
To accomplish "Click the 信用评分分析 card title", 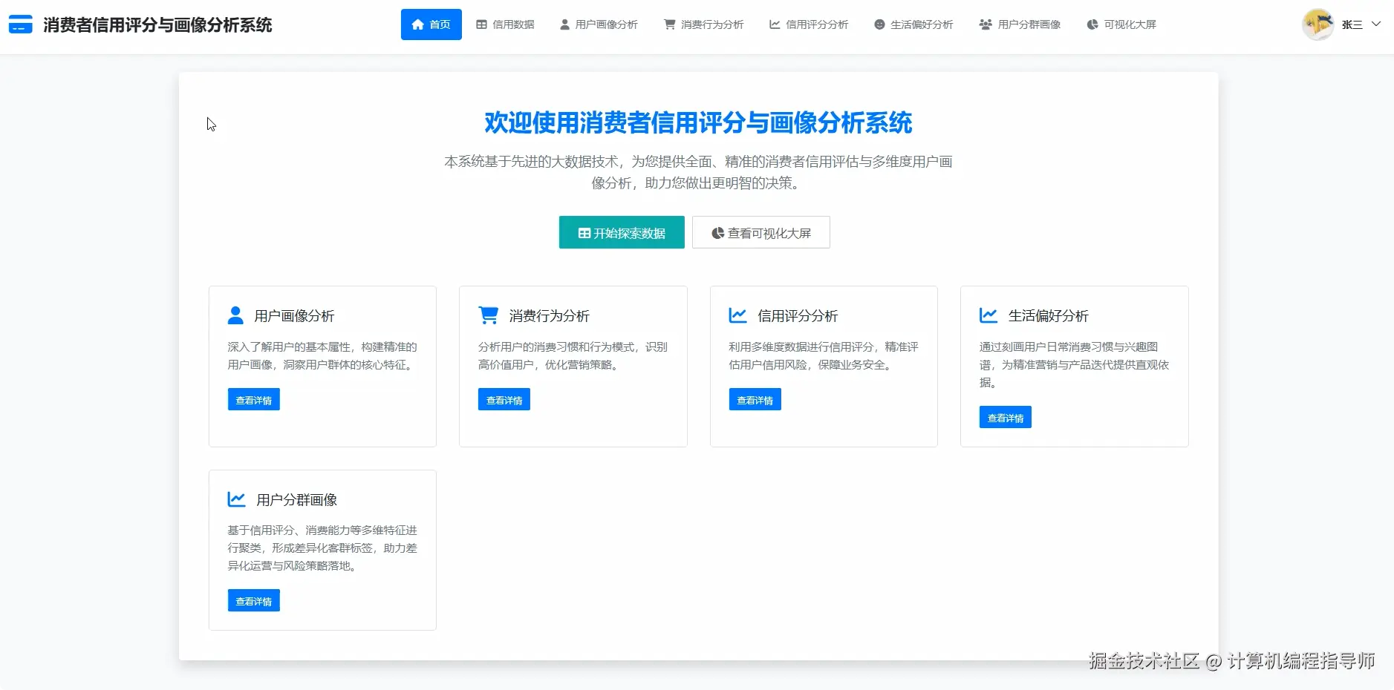I will pyautogui.click(x=798, y=315).
